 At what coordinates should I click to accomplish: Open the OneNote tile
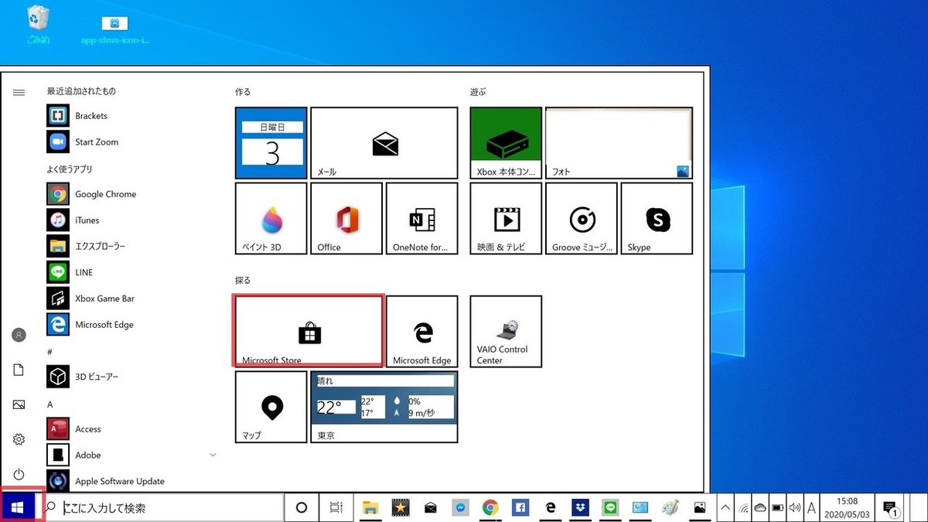pyautogui.click(x=421, y=219)
